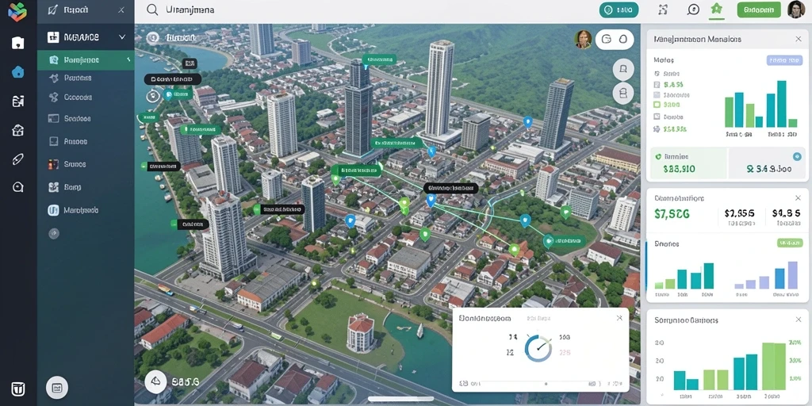
Task: Close the gauge popup panel
Action: pos(619,318)
